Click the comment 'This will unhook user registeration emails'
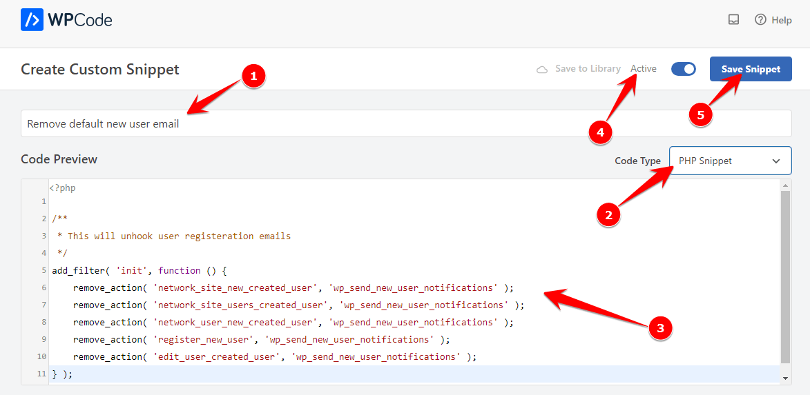 pos(180,236)
